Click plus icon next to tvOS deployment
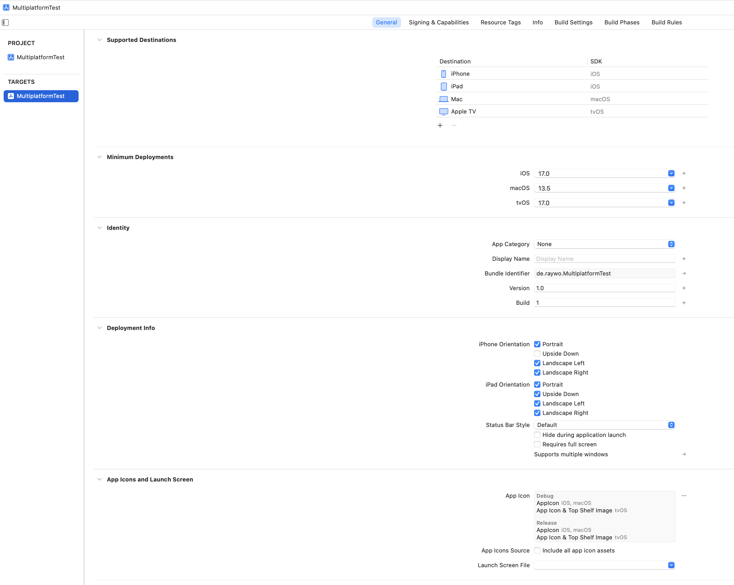 (684, 203)
